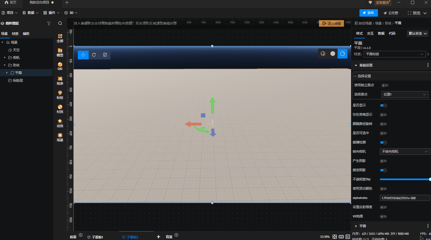The width and height of the screenshot is (431, 240).
Task: Click the 发布 publish button
Action: point(368,13)
